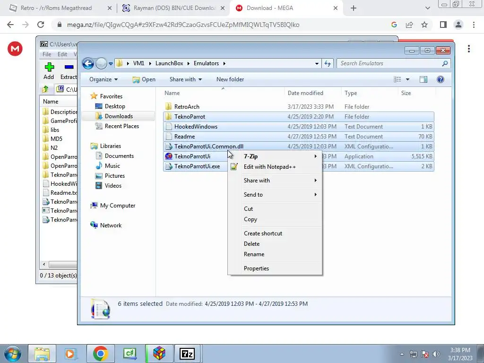Click the Open toolbar button

tap(144, 79)
